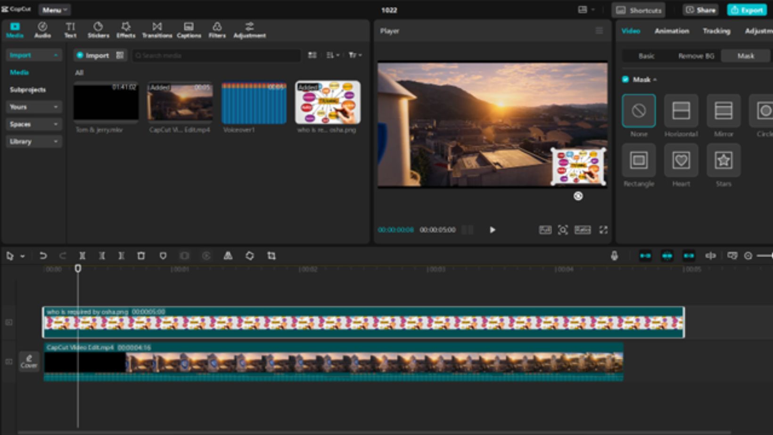
Task: Open the Effects tab
Action: click(126, 30)
